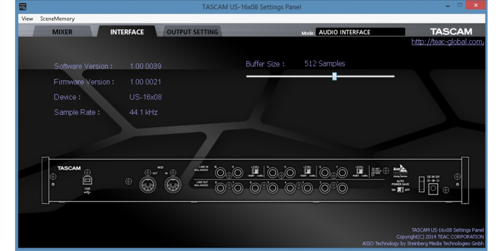The image size is (503, 251).
Task: Click LINE IN jack 12
Action: pos(325,173)
